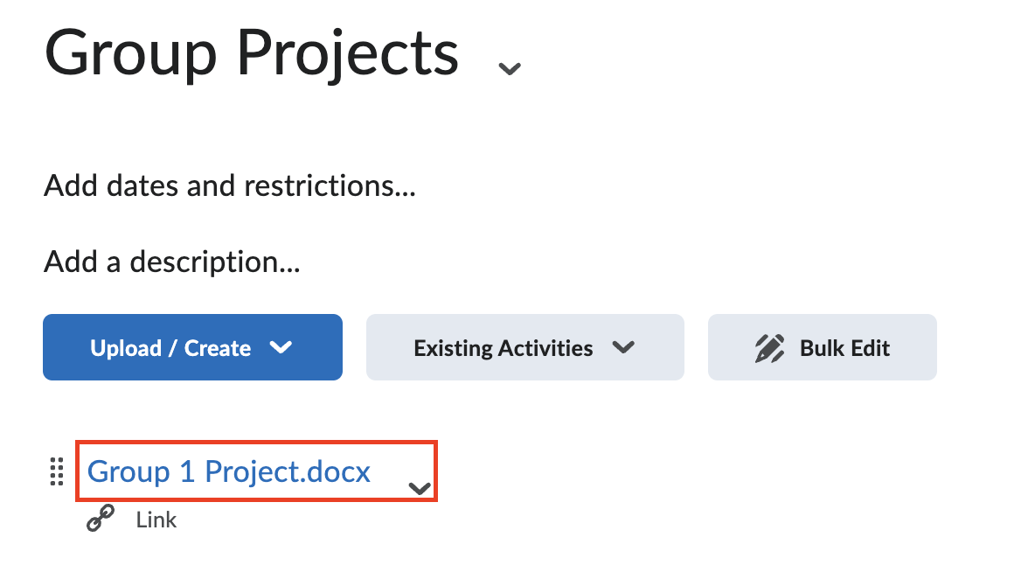Grab the drag handle beside Group 1 Project.docx
Screen dimensions: 1014x579
[x=57, y=472]
